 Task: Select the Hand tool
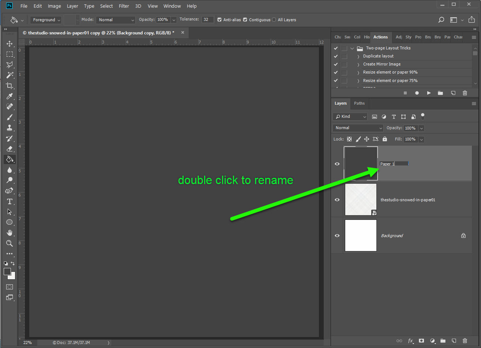point(10,233)
